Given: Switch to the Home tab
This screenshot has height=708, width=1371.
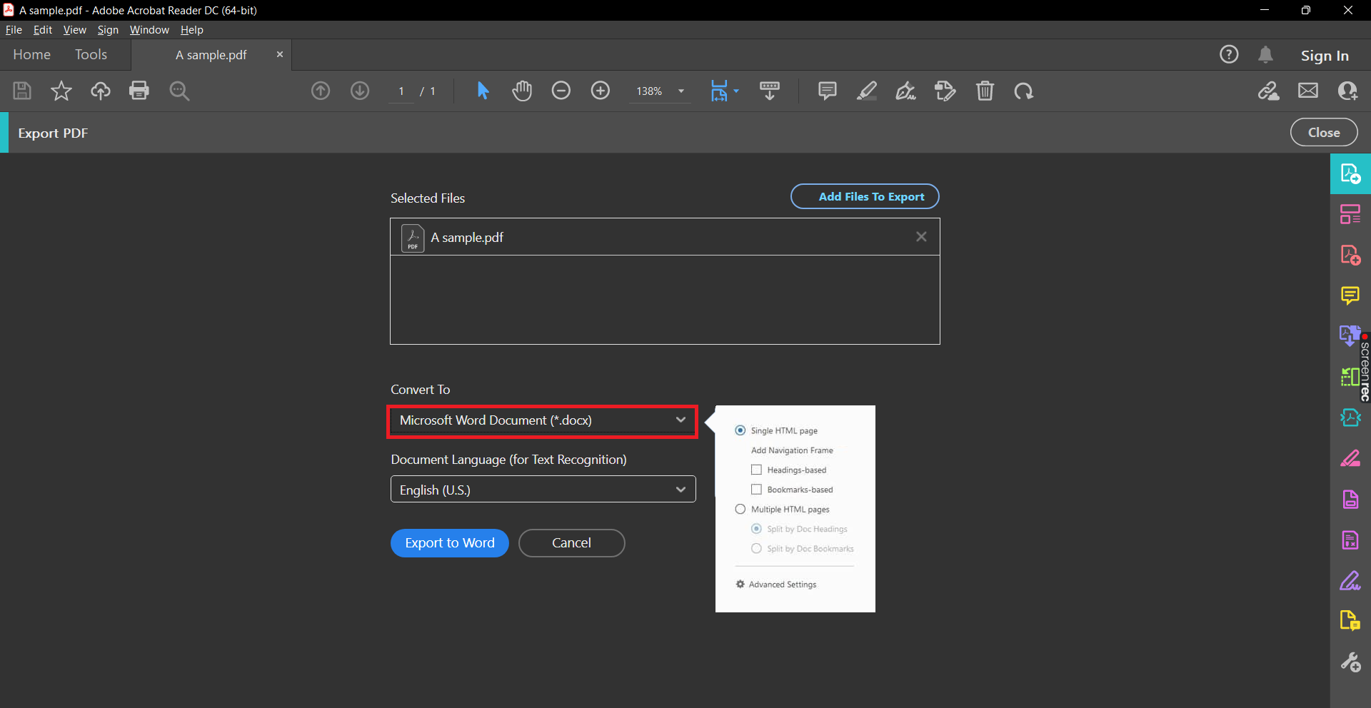Looking at the screenshot, I should coord(31,55).
